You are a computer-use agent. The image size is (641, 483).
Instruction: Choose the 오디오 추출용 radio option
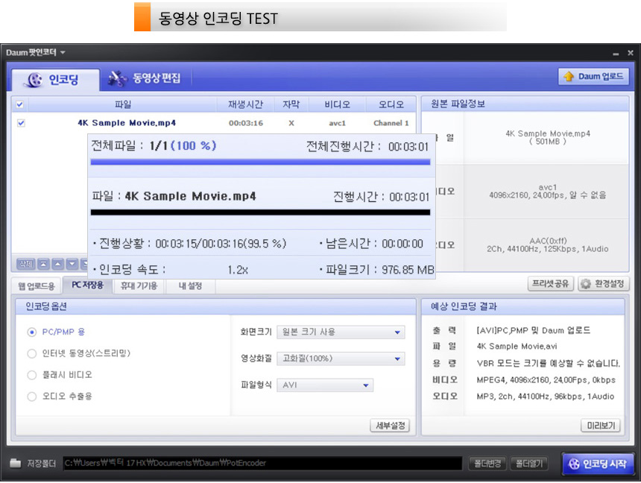31,396
